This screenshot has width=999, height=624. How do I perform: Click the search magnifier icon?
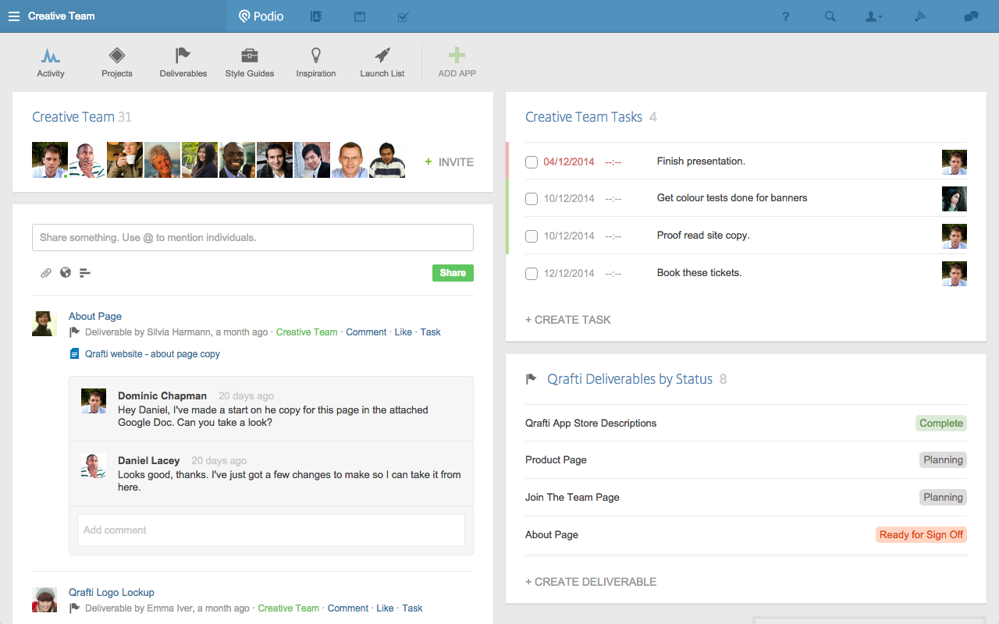click(830, 16)
